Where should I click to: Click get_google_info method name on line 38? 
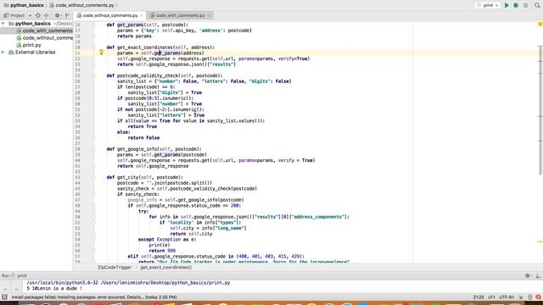[x=137, y=149]
